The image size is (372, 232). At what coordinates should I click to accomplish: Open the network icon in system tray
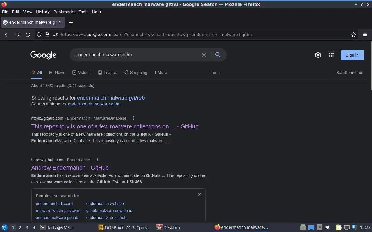(346, 227)
